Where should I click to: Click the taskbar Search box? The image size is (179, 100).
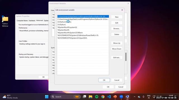pyautogui.click(x=65, y=97)
